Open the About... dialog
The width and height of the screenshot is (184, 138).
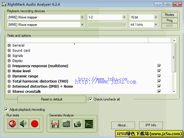(123, 125)
